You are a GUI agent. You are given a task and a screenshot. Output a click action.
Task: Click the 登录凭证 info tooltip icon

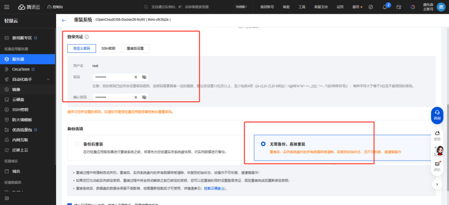pos(87,37)
